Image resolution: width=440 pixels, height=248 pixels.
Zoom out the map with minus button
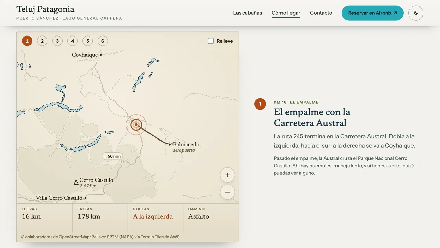[228, 192]
